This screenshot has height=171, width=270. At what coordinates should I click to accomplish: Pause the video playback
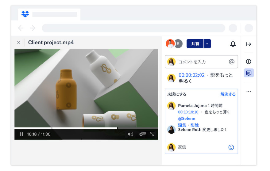click(x=21, y=134)
